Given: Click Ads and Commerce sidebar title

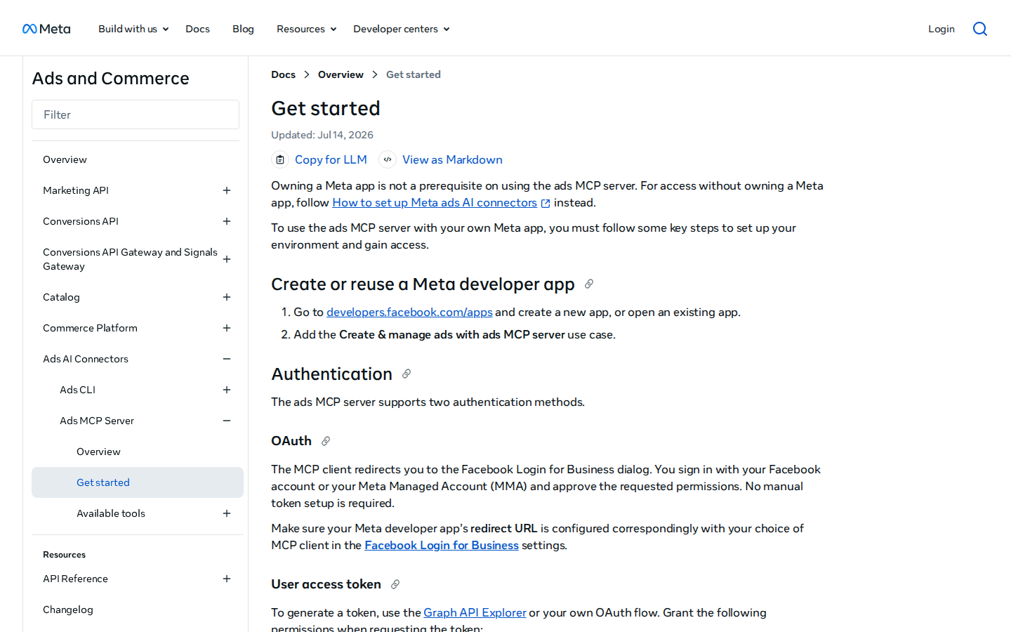Looking at the screenshot, I should (110, 78).
